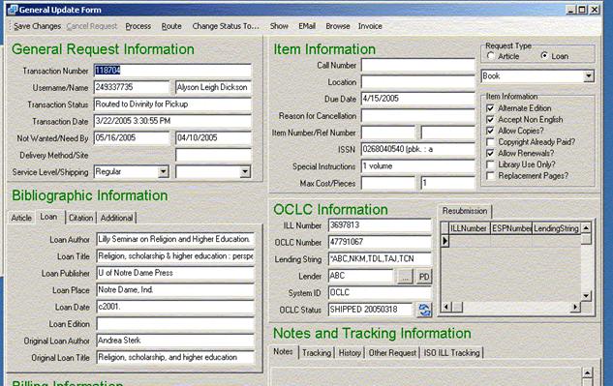This screenshot has height=386, width=613.
Task: Click the Location input field
Action: (x=418, y=82)
